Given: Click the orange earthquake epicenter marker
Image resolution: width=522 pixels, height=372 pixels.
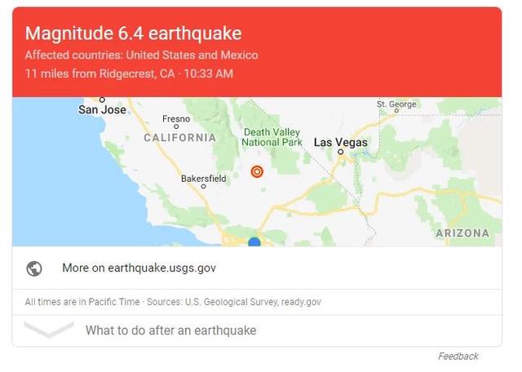Looking at the screenshot, I should point(257,171).
